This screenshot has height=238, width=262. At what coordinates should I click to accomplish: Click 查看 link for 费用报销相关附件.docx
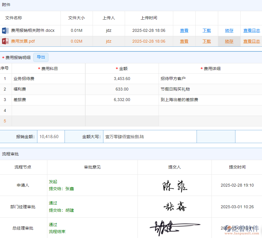(x=184, y=30)
